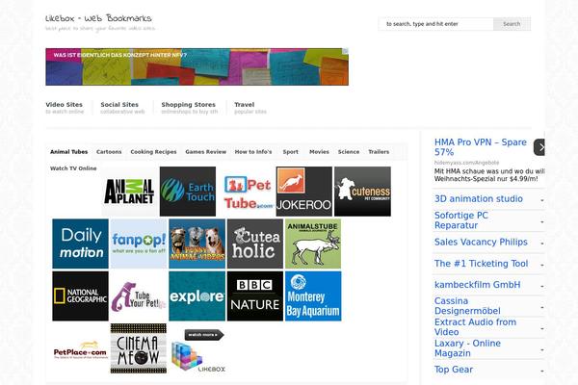Click the Tube Your Pet tile
This screenshot has width=578, height=385.
(139, 296)
